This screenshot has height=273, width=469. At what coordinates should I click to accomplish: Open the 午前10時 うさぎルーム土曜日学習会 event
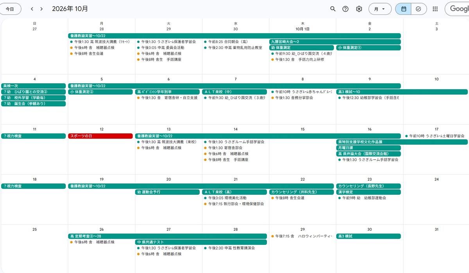[436, 136]
